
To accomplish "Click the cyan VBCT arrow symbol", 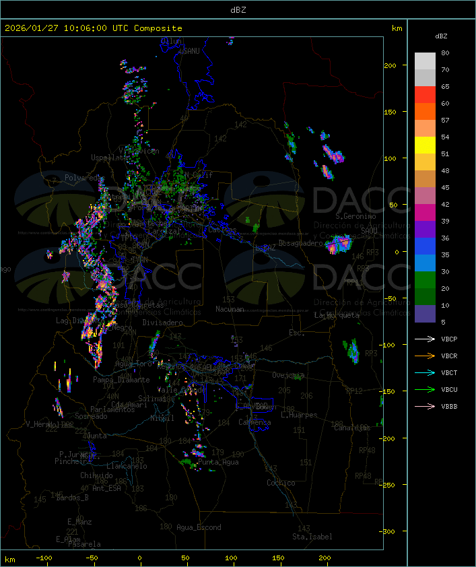I will (425, 372).
